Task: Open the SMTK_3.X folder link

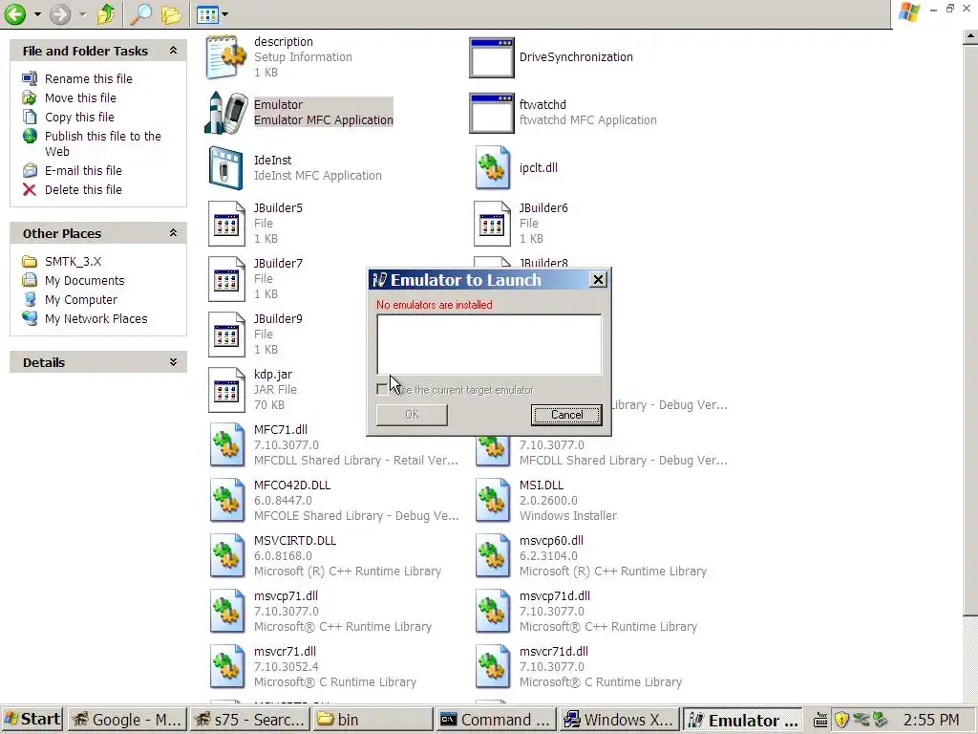Action: 73,262
